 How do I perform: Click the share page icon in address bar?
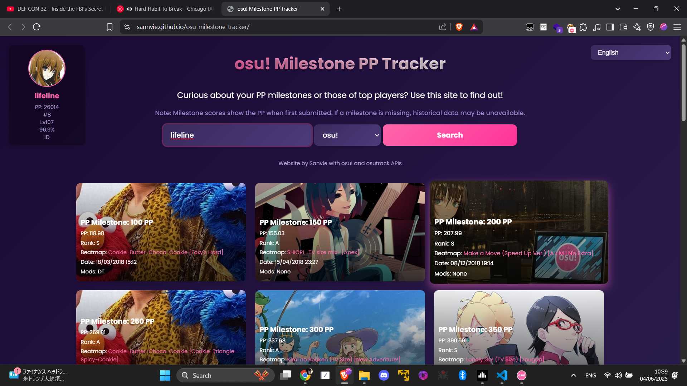pyautogui.click(x=443, y=27)
